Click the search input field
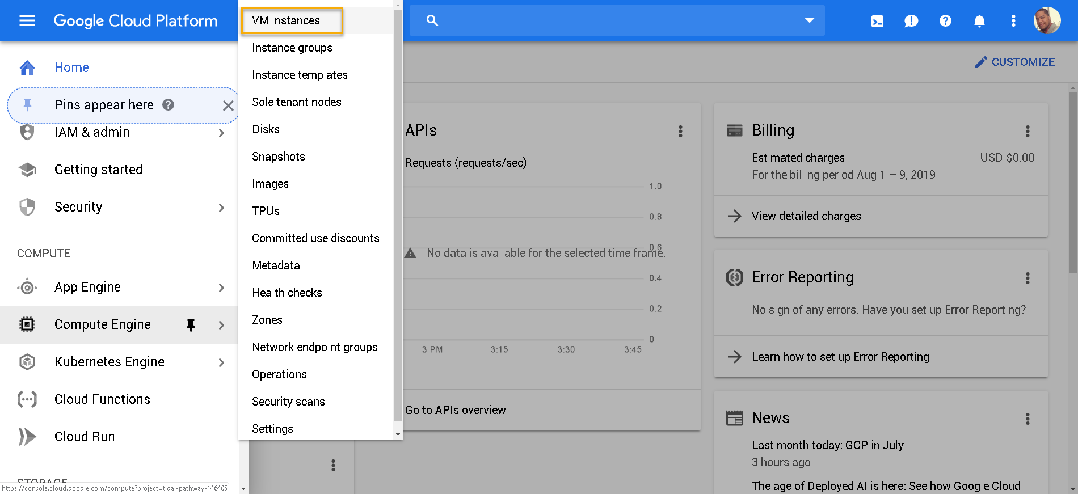 tap(617, 20)
